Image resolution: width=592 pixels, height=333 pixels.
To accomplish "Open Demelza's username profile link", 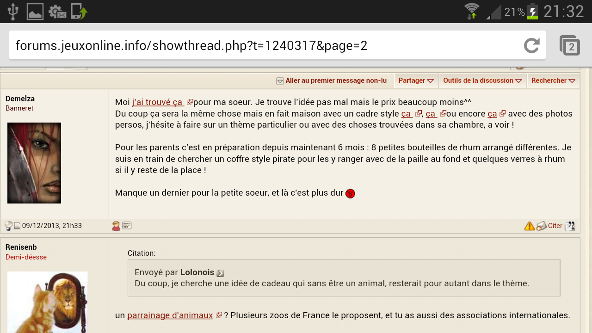I will click(x=20, y=99).
